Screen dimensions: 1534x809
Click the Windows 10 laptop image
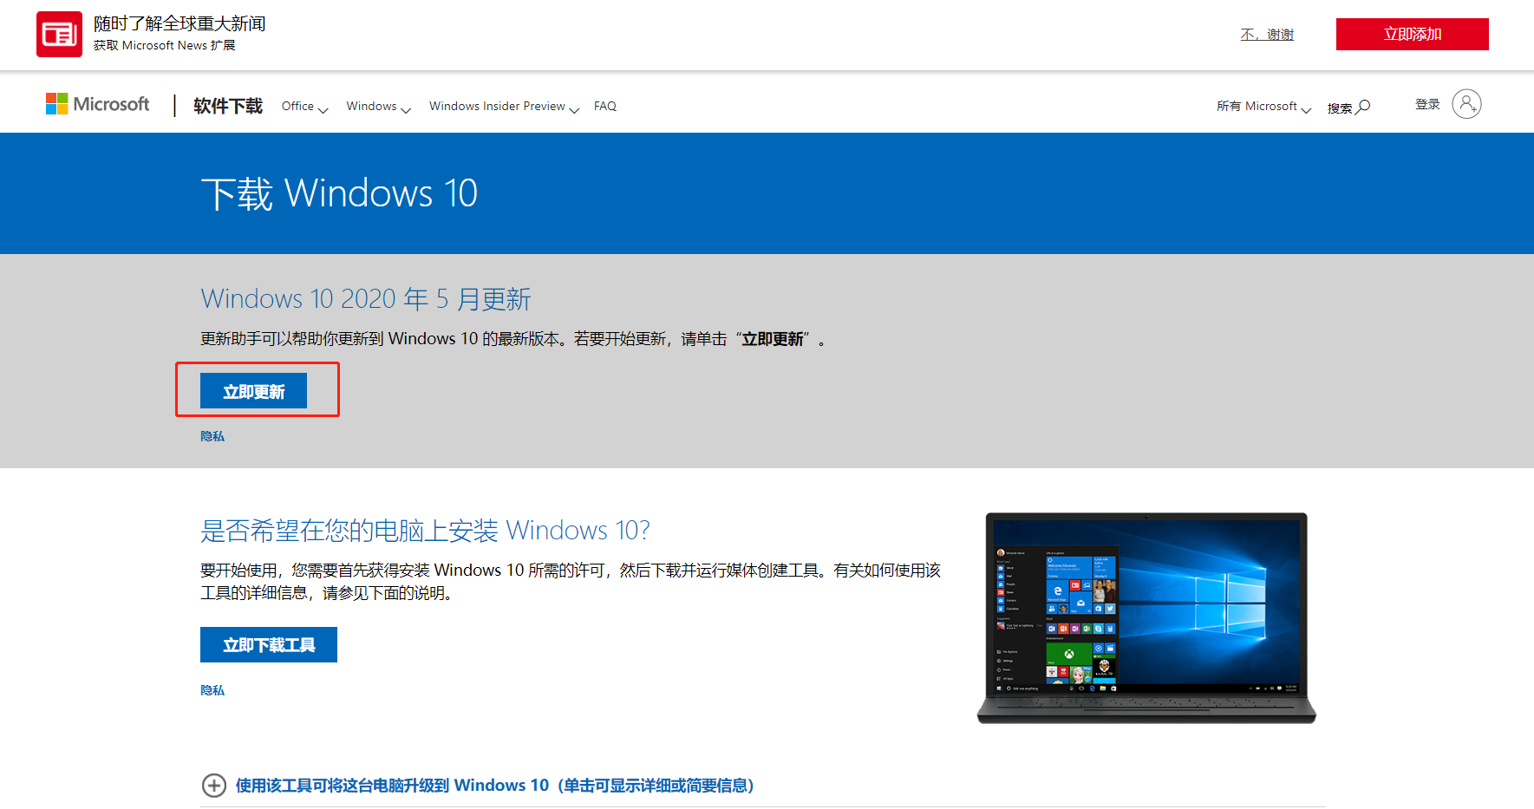[1146, 618]
